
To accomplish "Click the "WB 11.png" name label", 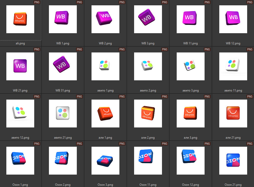I will [191, 43].
